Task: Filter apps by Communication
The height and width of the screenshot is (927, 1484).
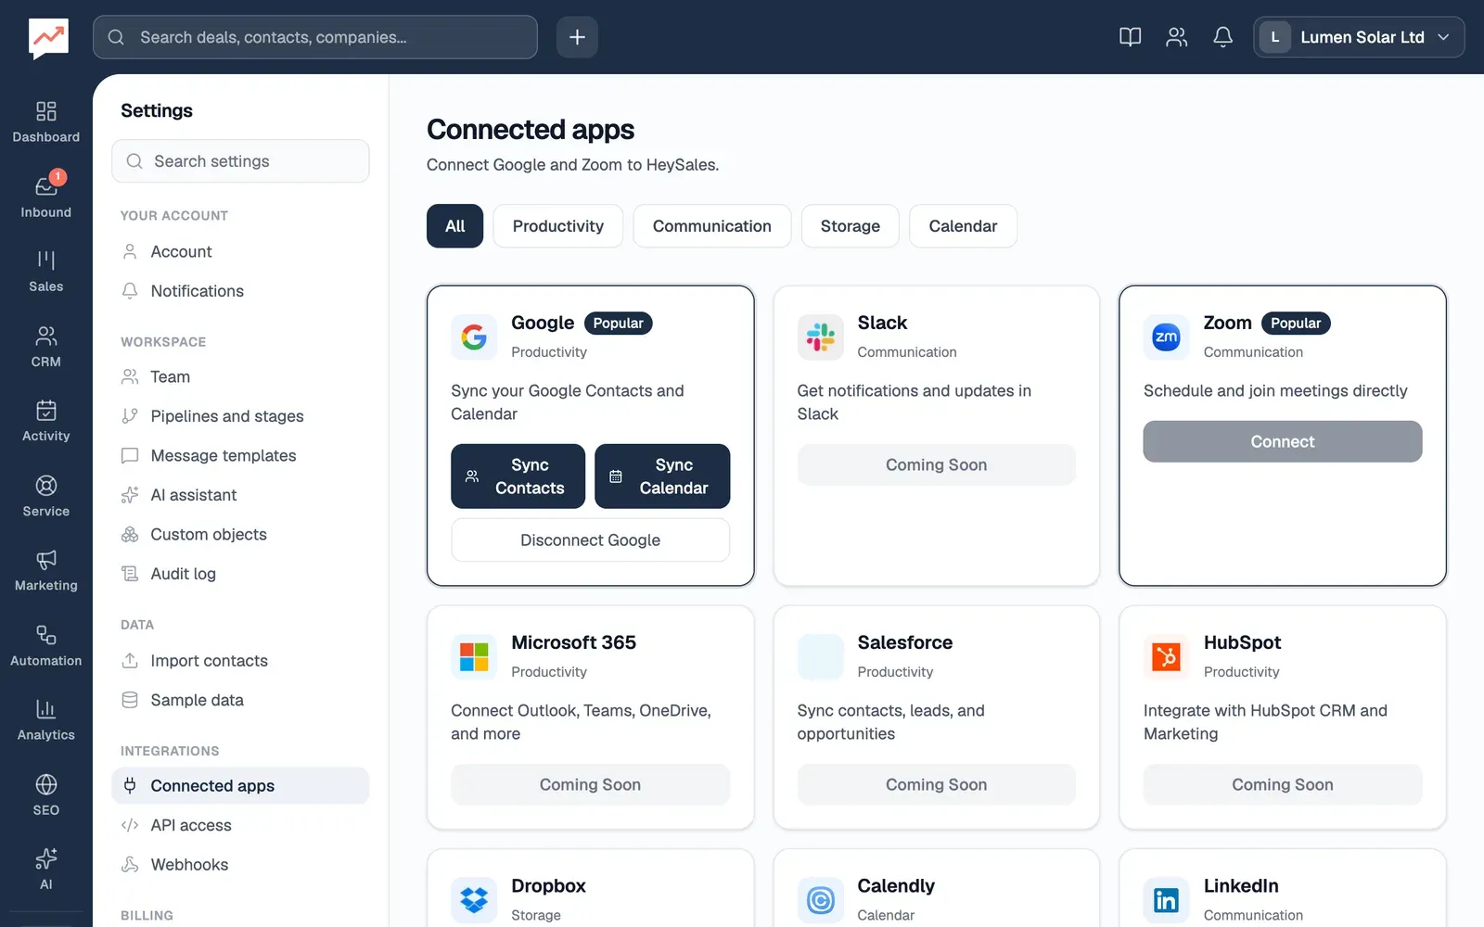Action: pyautogui.click(x=711, y=226)
